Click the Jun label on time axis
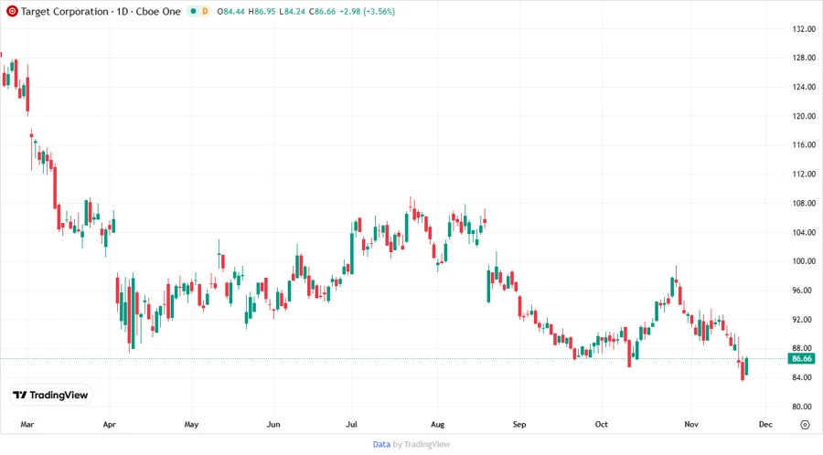The height and width of the screenshot is (455, 823). pos(273,424)
